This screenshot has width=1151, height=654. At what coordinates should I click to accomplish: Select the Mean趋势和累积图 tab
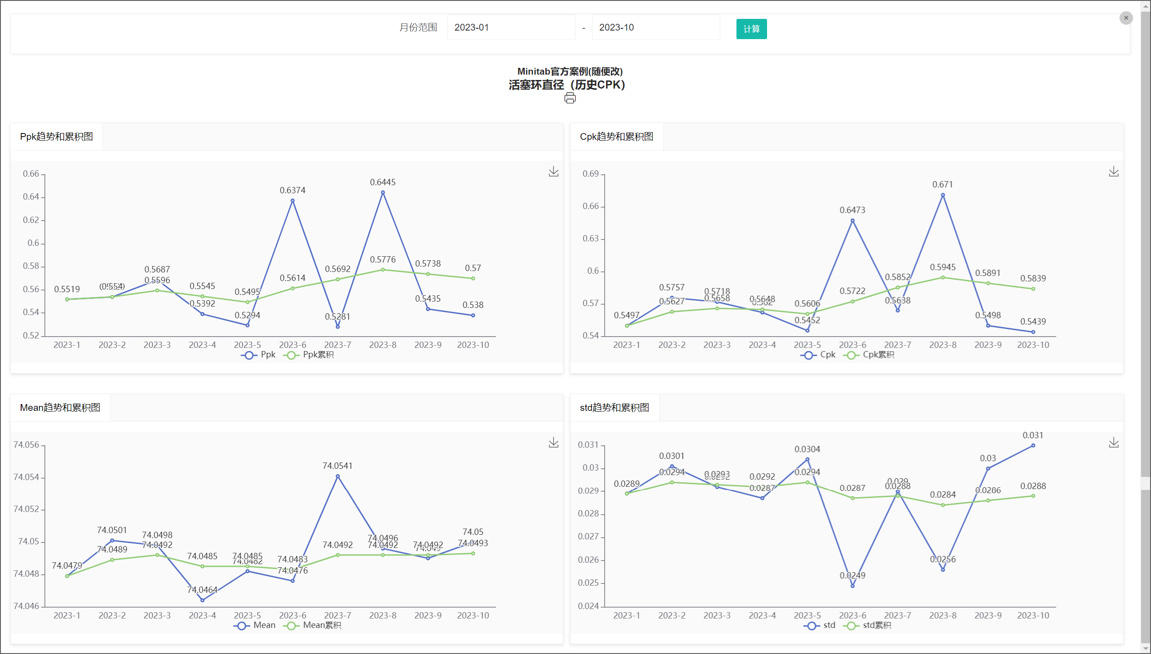pos(60,408)
